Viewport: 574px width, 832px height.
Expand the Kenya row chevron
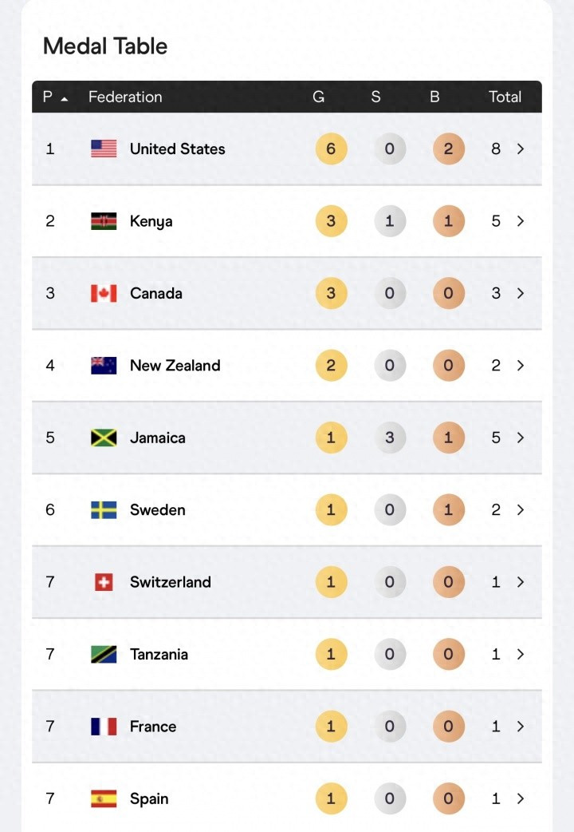521,221
